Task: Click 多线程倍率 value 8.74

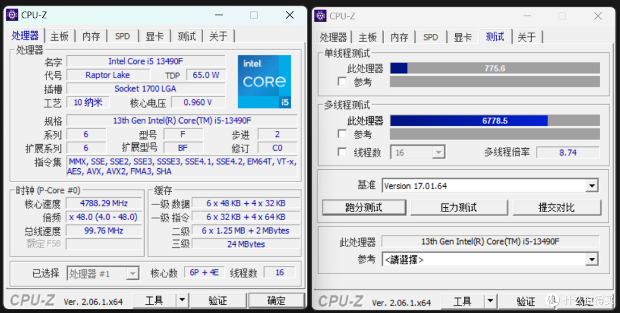Action: (568, 152)
